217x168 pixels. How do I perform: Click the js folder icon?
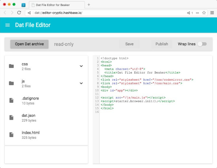[x=11, y=83]
